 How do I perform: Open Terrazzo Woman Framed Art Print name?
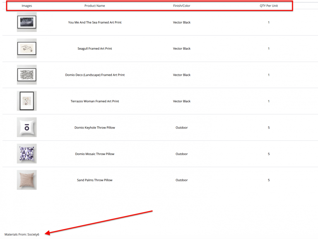coord(94,101)
